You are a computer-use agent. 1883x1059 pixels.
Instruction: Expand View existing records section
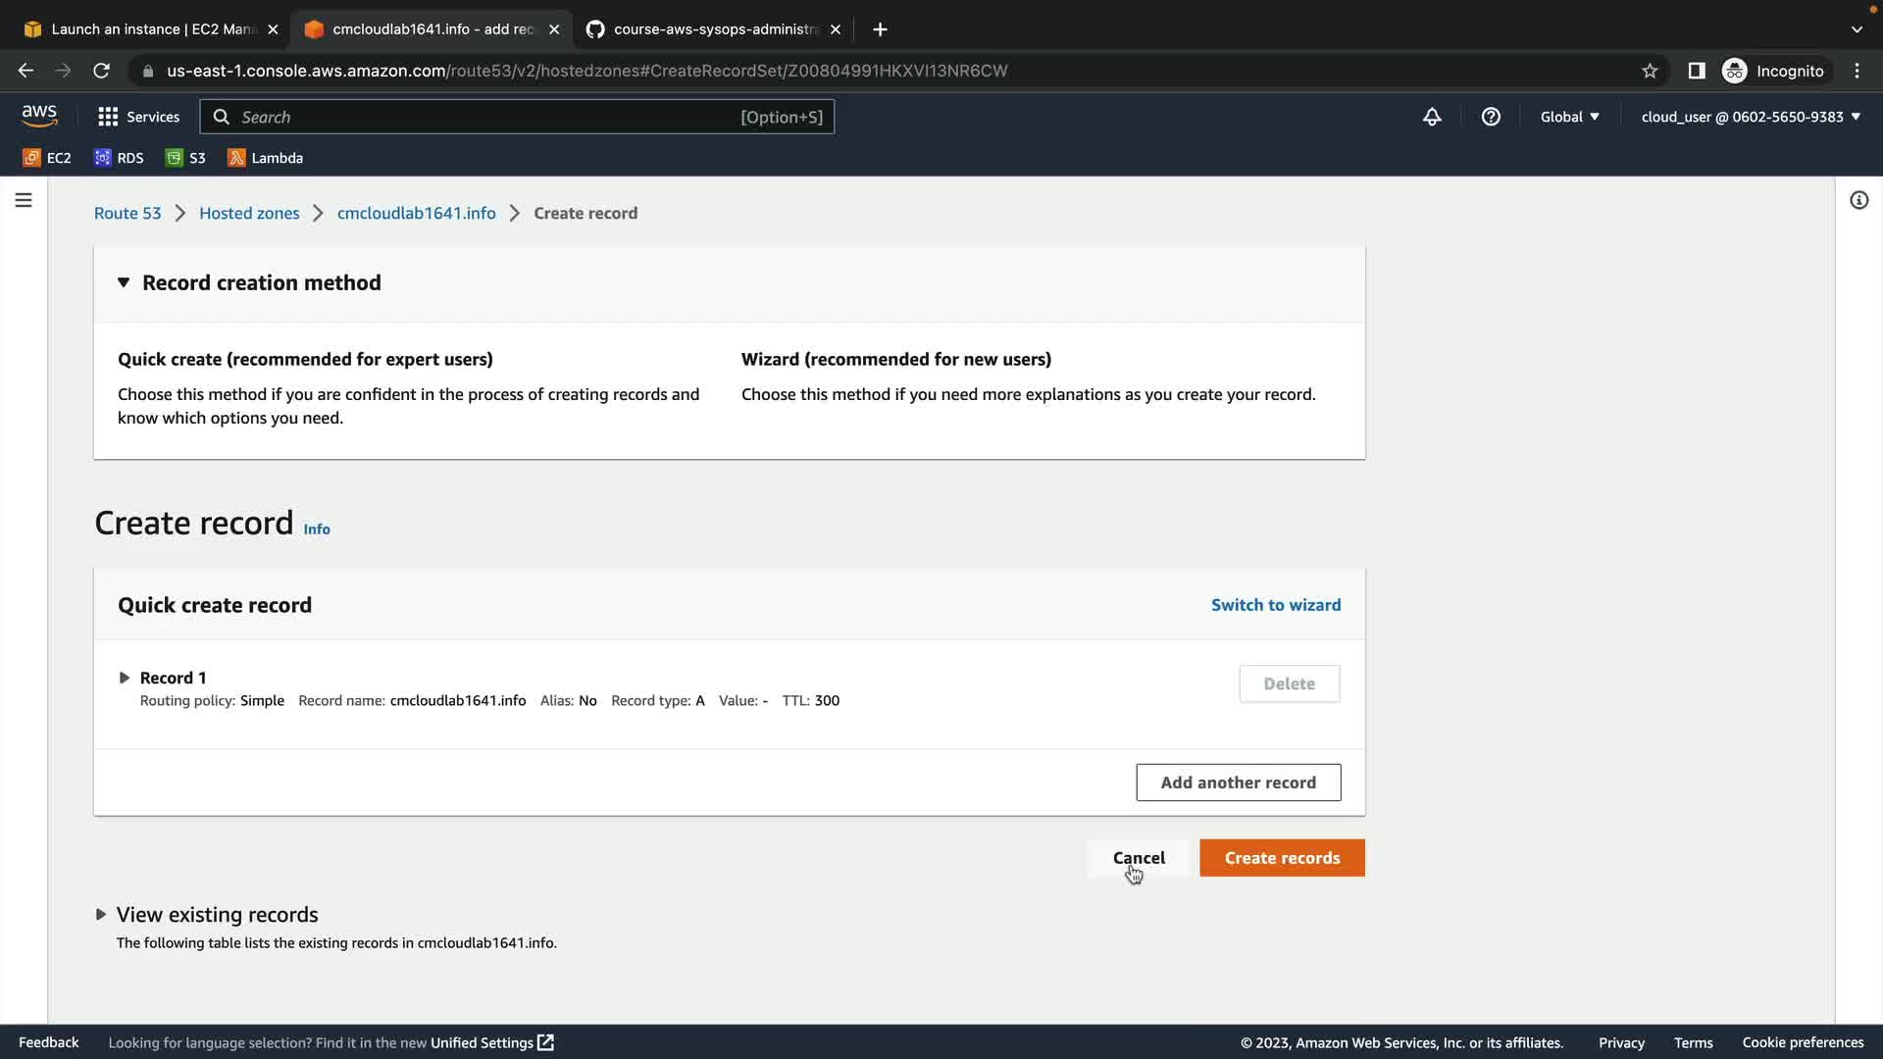pyautogui.click(x=101, y=914)
